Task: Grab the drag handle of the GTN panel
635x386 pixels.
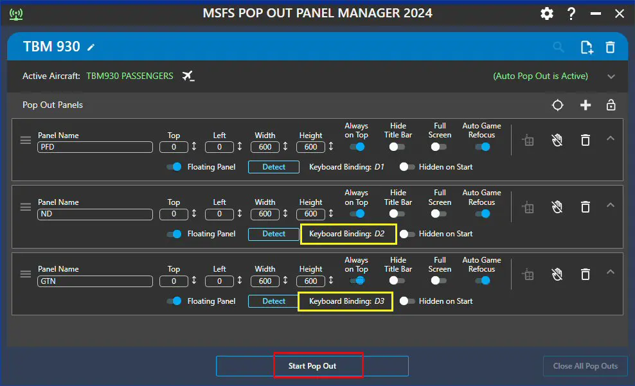Action: (26, 274)
